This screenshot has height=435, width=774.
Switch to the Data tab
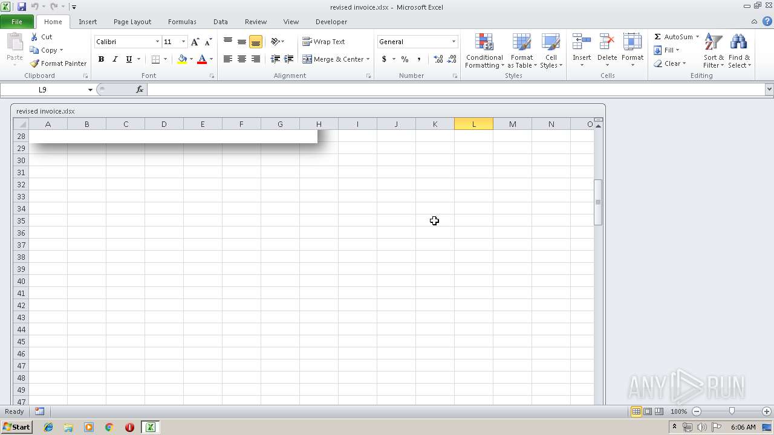(221, 22)
